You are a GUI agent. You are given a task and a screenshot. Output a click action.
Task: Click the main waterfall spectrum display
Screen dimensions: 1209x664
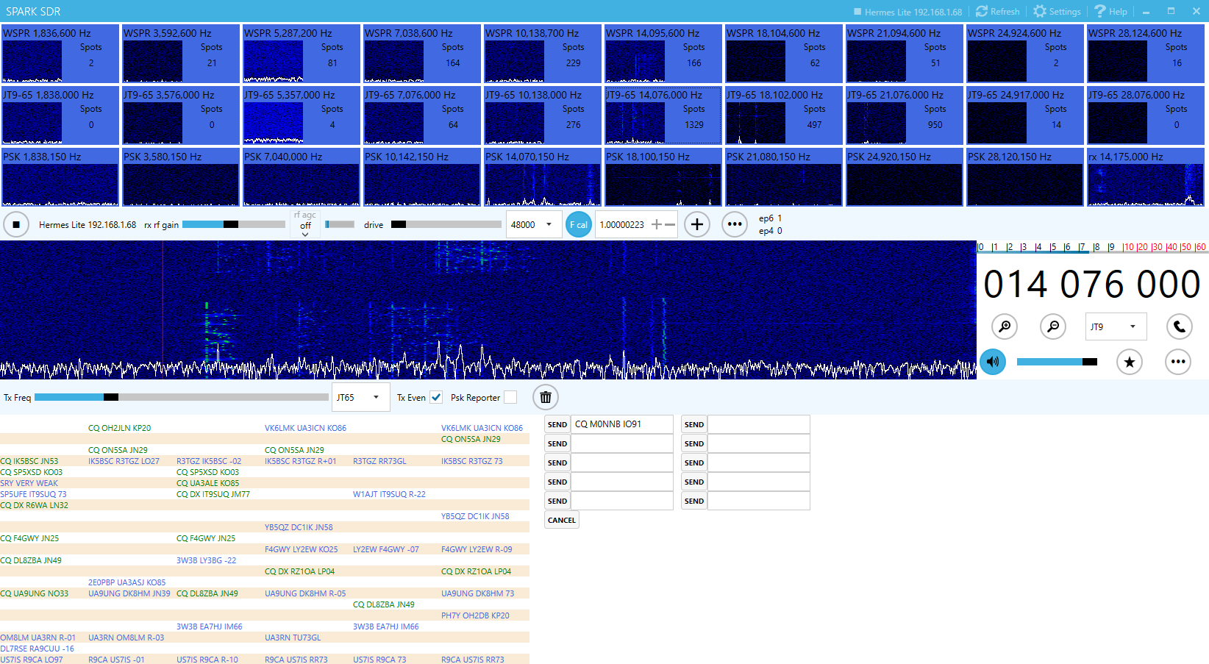coord(488,310)
